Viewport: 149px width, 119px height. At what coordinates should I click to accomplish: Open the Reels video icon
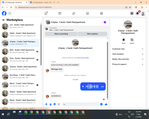[60, 13]
